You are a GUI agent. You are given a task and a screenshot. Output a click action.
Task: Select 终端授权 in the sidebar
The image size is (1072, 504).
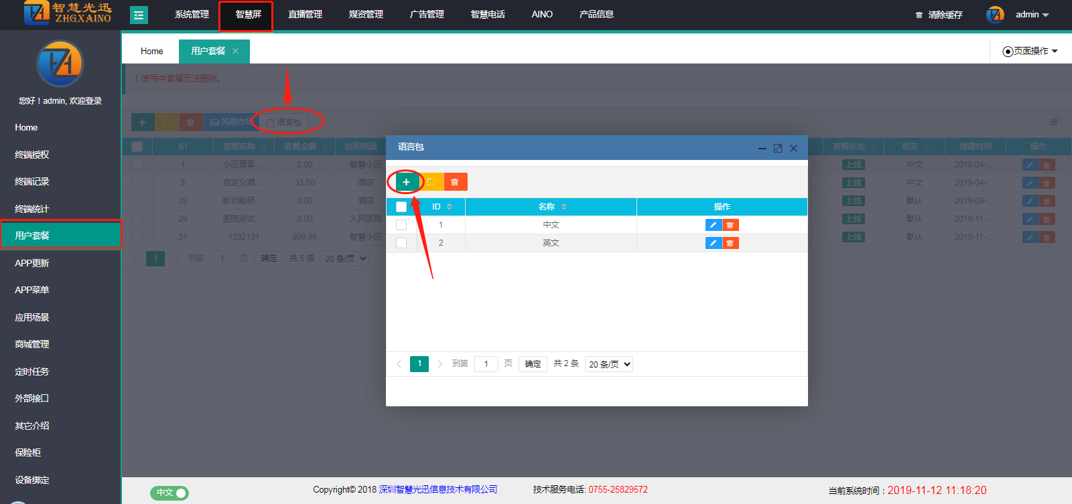[x=32, y=155]
